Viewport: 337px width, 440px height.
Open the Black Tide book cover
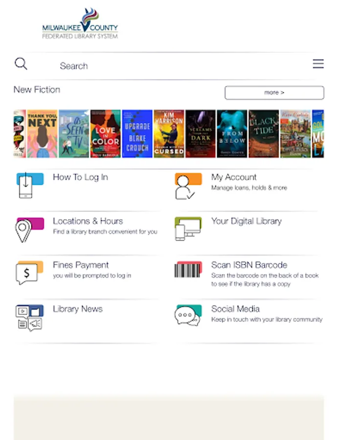pos(264,133)
